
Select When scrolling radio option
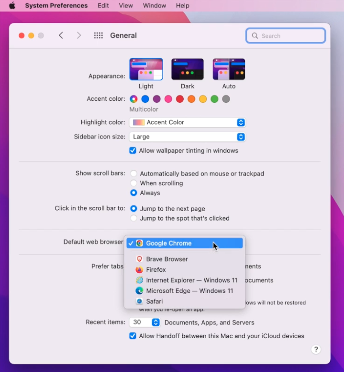133,183
